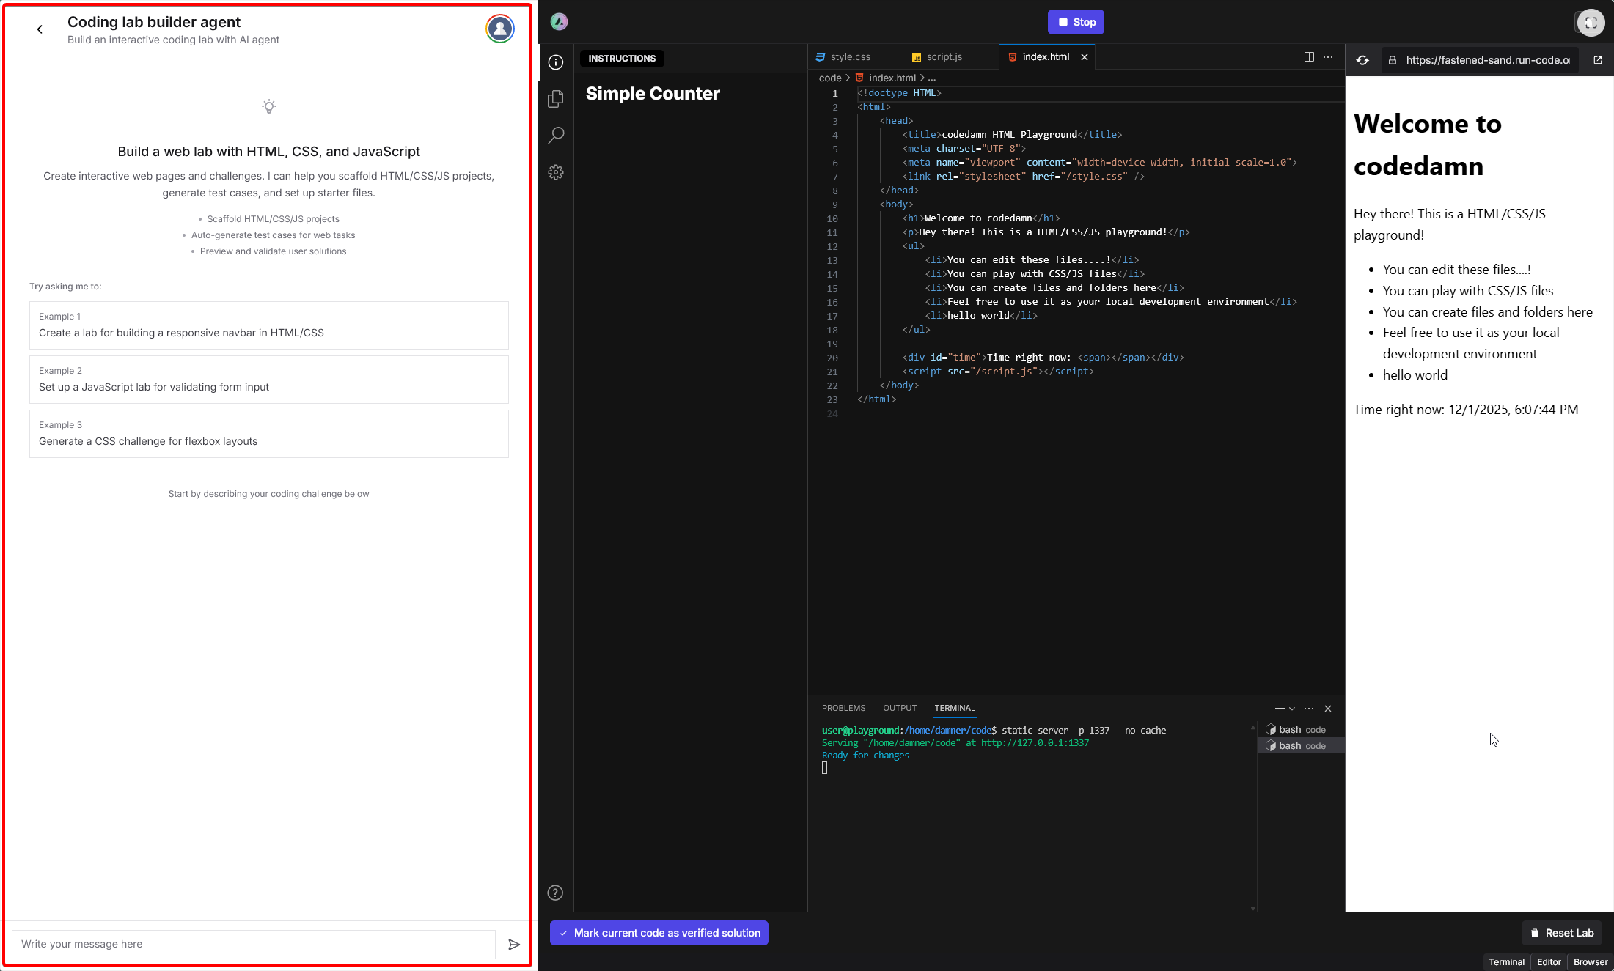Send message with paper plane icon
The width and height of the screenshot is (1614, 971).
(x=514, y=944)
